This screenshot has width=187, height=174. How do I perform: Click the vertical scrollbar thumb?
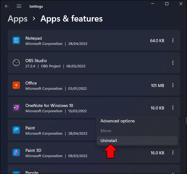point(186,121)
